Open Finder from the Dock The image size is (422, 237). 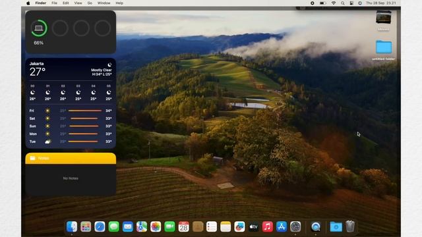point(72,226)
